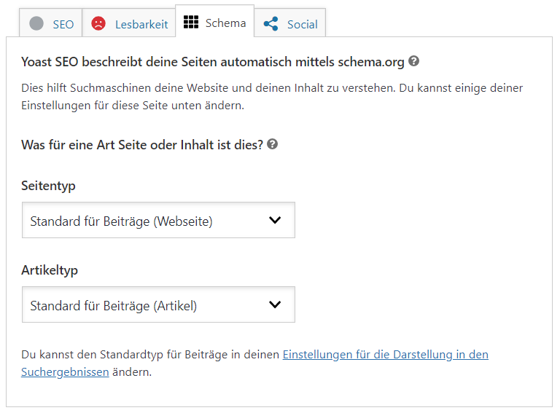This screenshot has width=560, height=413.
Task: Open help icon beside 'Art Seite oder Inhalt' question
Action: [x=273, y=144]
